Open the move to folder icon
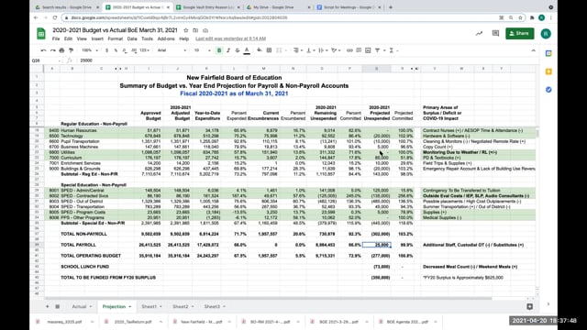This screenshot has height=330, width=587. (195, 30)
